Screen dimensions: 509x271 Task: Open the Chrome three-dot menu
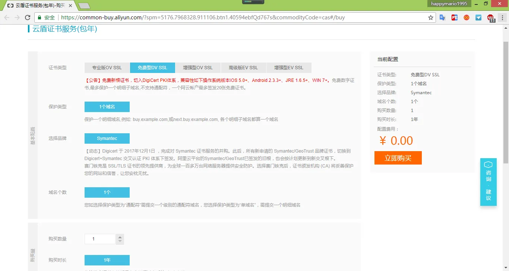[x=502, y=17]
